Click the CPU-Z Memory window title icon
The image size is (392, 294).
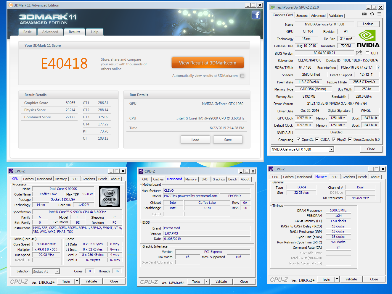tap(271, 169)
